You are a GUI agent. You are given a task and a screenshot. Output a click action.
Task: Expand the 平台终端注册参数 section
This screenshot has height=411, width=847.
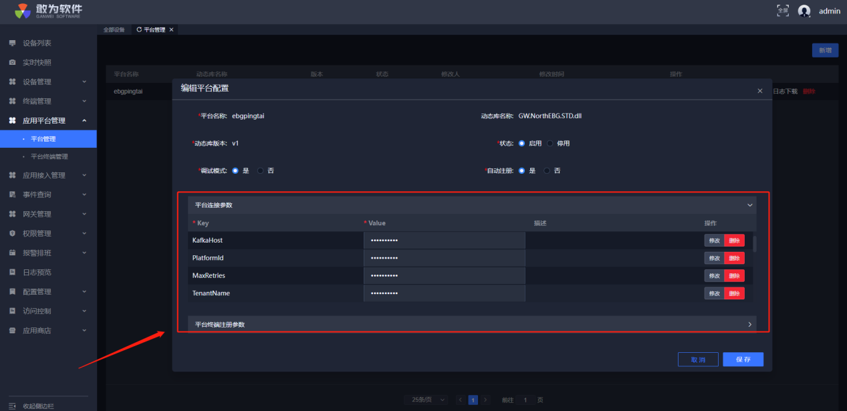tap(749, 325)
